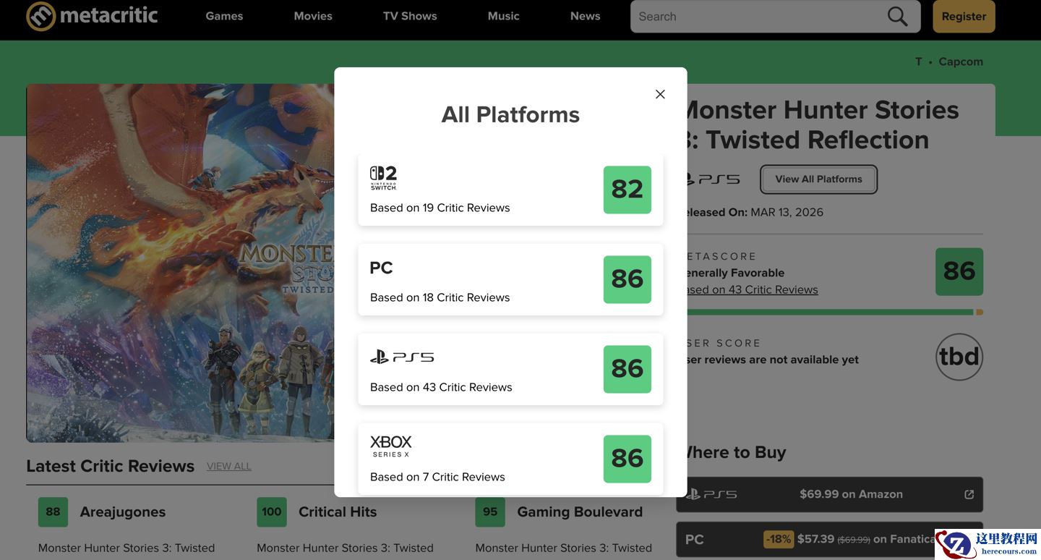Click the -18% discount badge
Viewport: 1041px width, 560px height.
(x=779, y=539)
